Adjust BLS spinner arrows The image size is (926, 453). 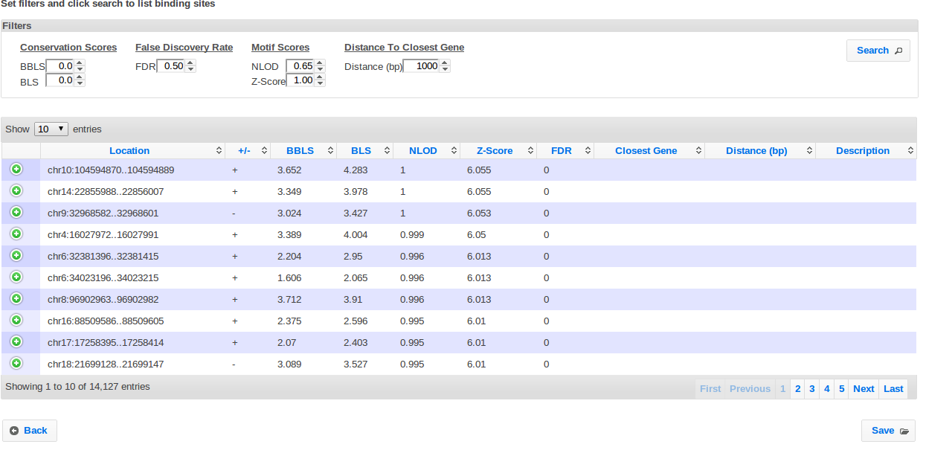(80, 80)
